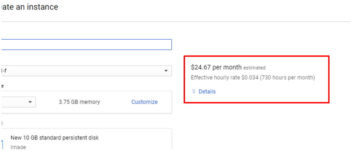Viewport: 352px width, 158px height.
Task: Click the boot disk image icon
Action: 2,144
